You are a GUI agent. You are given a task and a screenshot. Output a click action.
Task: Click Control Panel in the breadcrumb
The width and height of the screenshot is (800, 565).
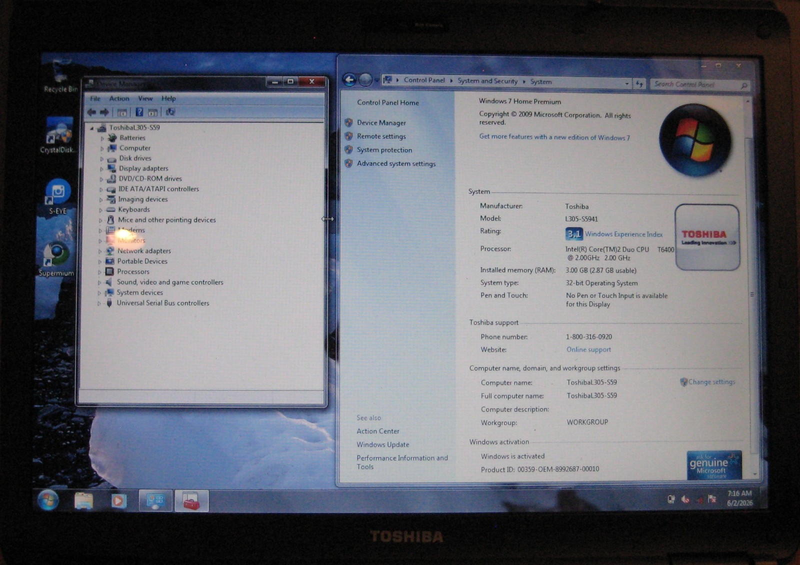pos(424,80)
